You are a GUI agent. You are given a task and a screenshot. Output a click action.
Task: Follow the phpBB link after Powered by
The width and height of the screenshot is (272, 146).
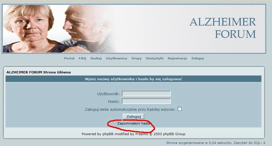(108, 134)
